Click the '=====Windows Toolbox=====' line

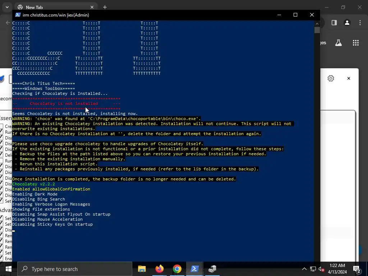tap(43, 88)
